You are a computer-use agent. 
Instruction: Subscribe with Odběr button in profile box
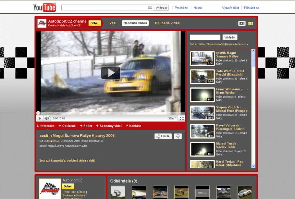tap(68, 186)
